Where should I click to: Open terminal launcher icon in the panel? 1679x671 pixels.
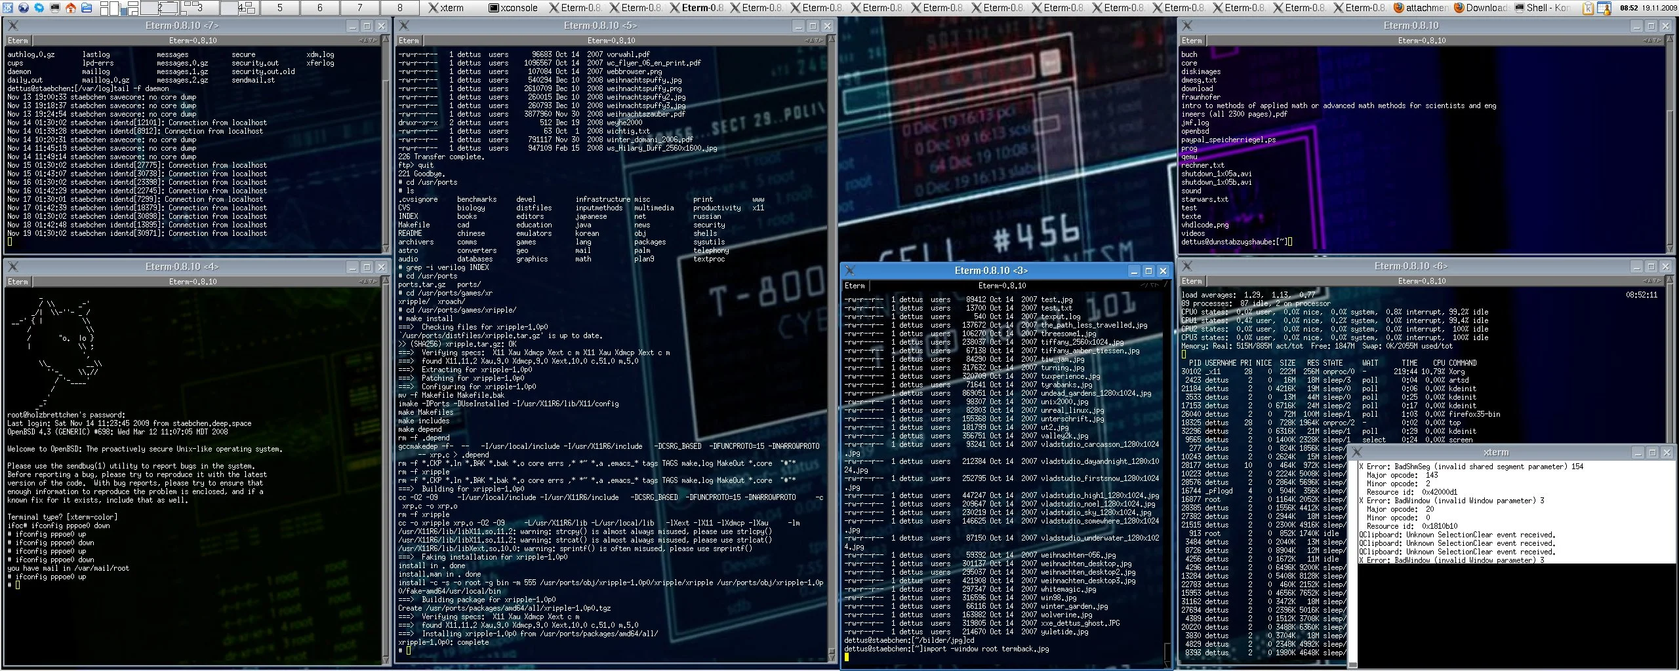click(55, 8)
